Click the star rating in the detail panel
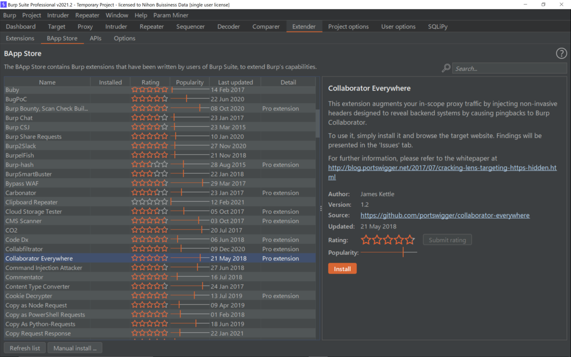Viewport: 571px width, 357px height. click(x=388, y=240)
